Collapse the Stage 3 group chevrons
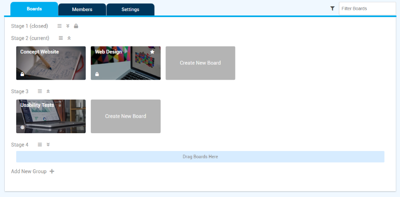The height and width of the screenshot is (197, 400). click(48, 91)
